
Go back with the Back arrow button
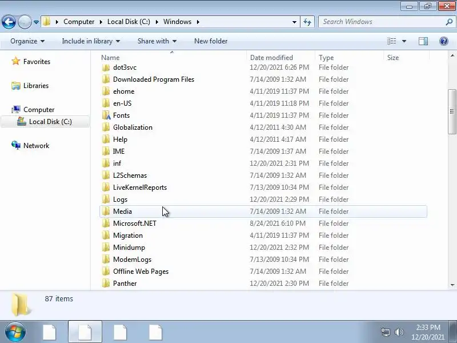(x=9, y=22)
